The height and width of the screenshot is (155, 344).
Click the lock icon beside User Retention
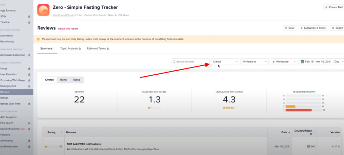(29, 74)
